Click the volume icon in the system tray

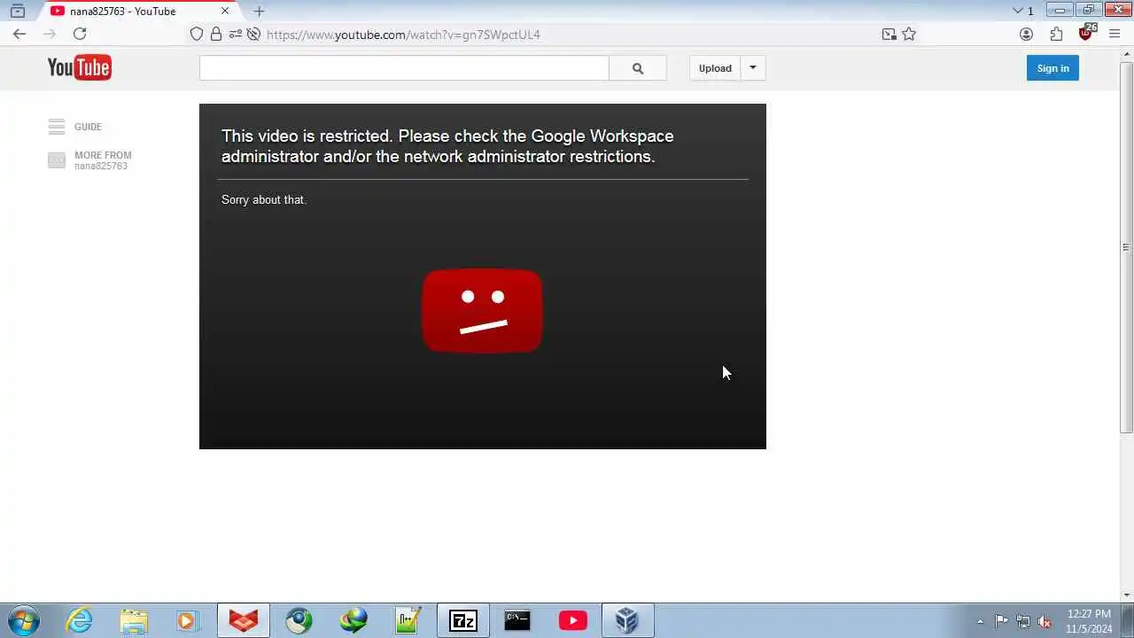[x=1045, y=621]
